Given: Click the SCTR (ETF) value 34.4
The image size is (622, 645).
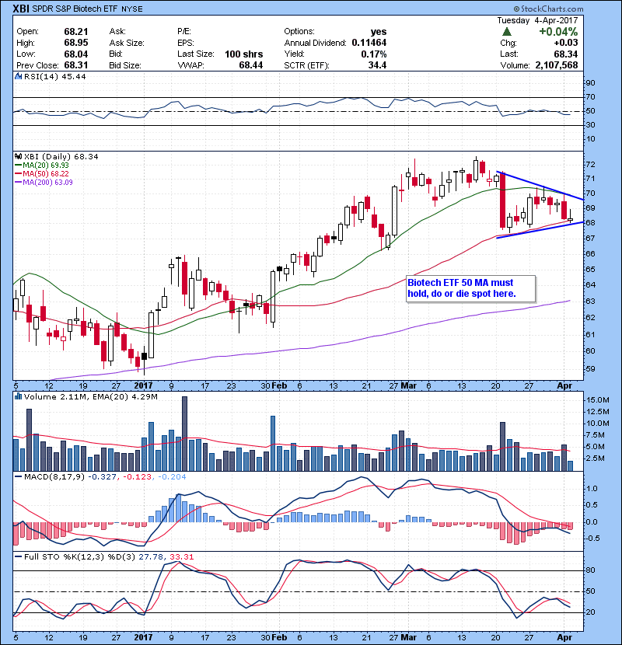Looking at the screenshot, I should point(378,65).
